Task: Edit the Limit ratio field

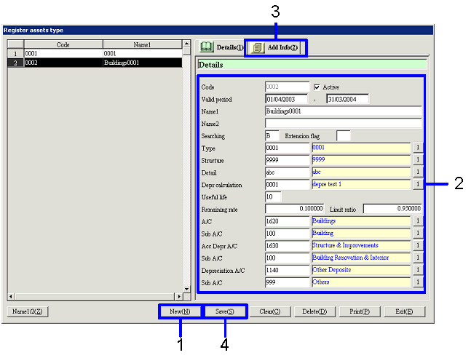Action: click(x=392, y=209)
